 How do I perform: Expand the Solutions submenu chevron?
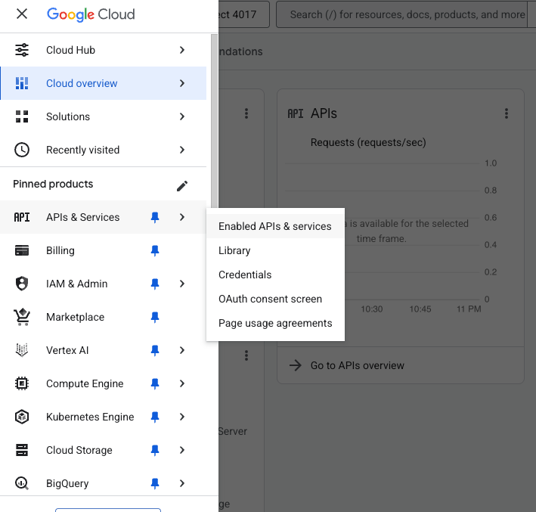(x=182, y=116)
